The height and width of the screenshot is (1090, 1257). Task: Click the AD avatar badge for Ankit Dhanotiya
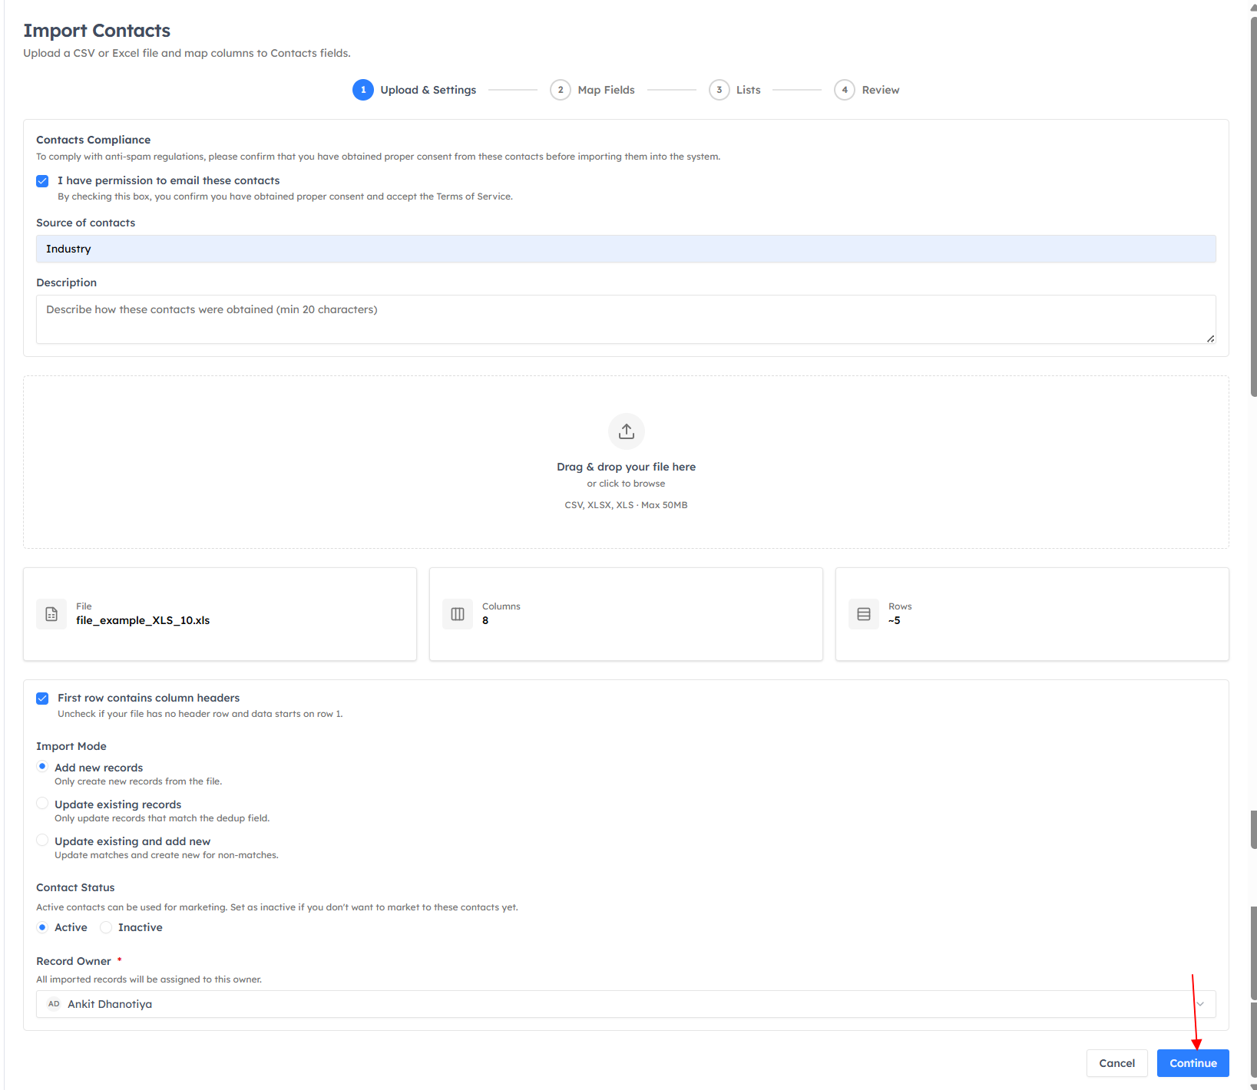[x=54, y=1004]
